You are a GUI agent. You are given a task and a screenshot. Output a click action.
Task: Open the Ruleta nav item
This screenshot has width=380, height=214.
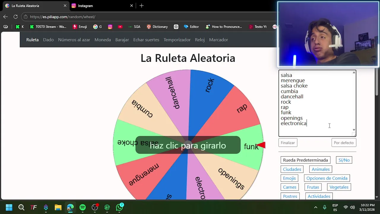[32, 40]
